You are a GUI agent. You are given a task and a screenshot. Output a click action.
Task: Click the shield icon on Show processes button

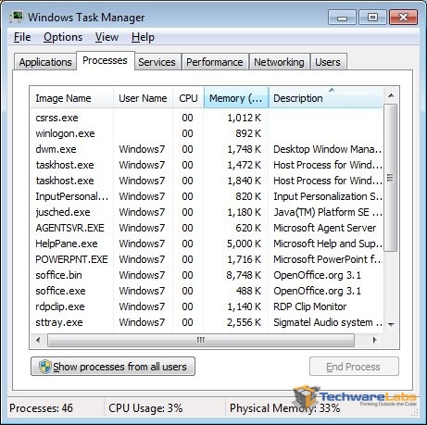(45, 367)
